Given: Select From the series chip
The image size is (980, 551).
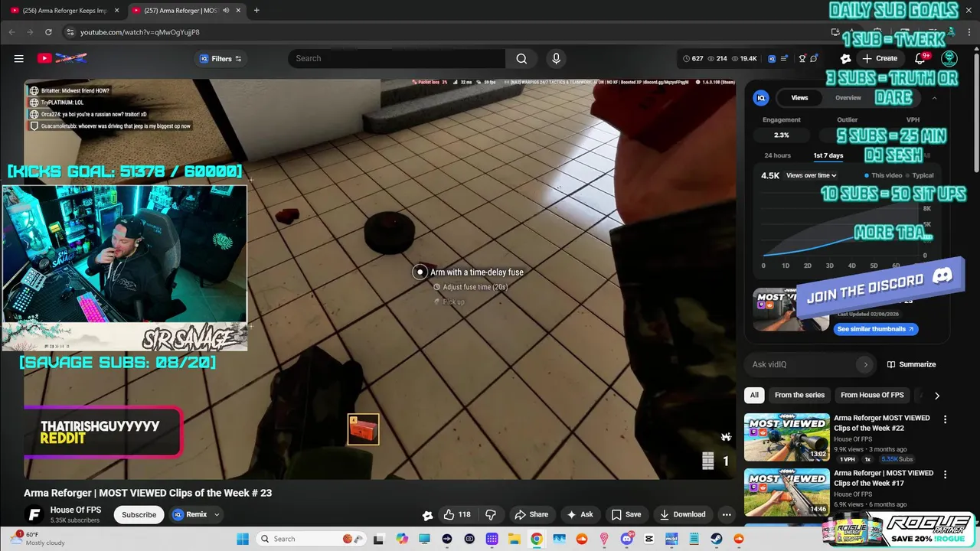Looking at the screenshot, I should click(799, 395).
